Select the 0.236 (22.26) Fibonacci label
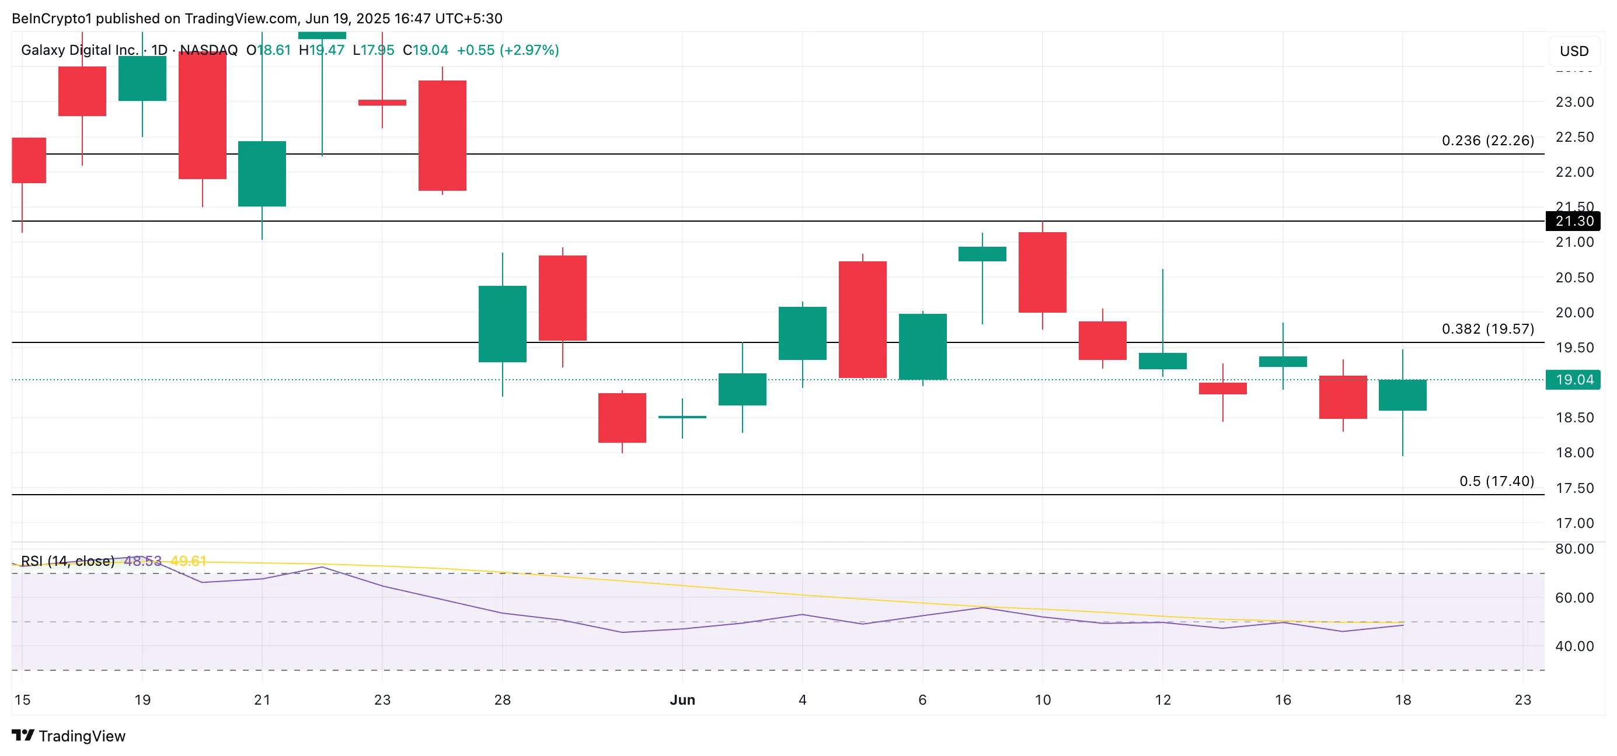 1487,140
